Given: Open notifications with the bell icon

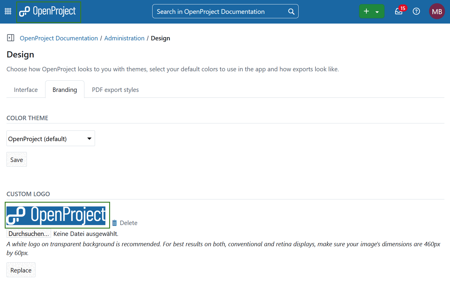Looking at the screenshot, I should tap(398, 12).
